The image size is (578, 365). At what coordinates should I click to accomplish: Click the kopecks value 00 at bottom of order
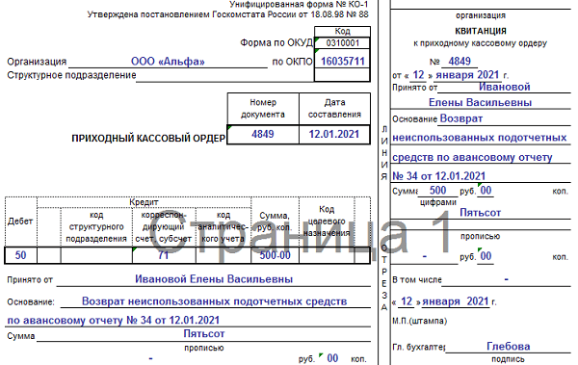[x=332, y=358]
